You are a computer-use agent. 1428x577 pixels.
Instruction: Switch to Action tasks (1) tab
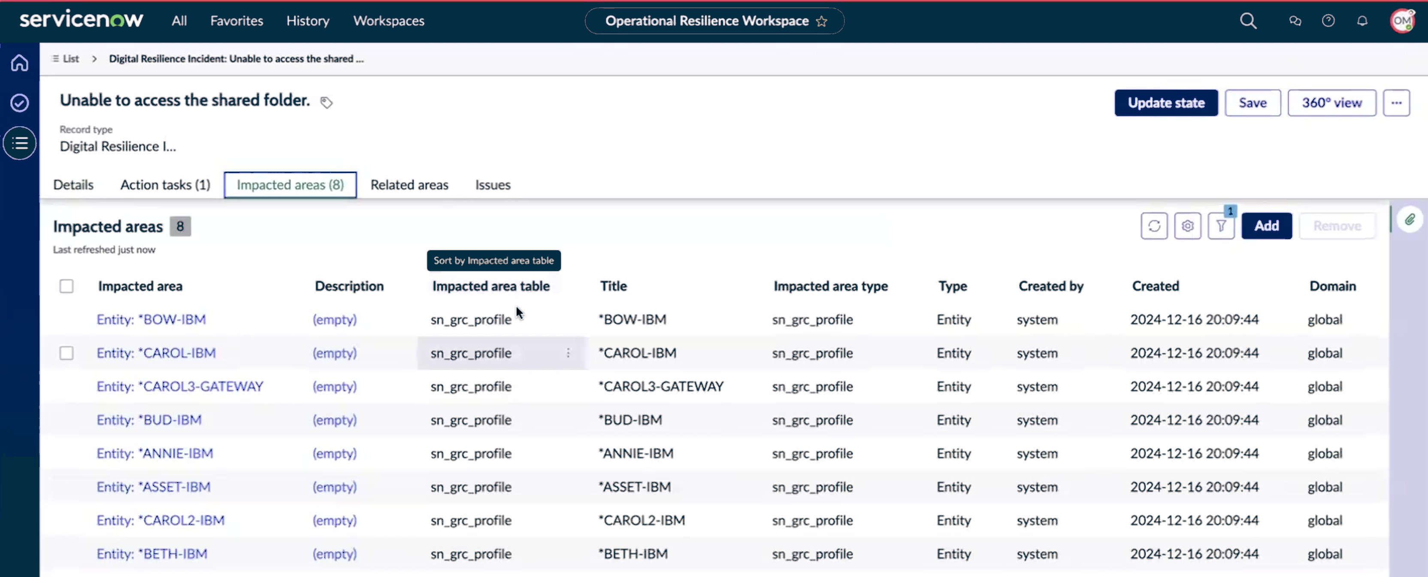point(165,185)
